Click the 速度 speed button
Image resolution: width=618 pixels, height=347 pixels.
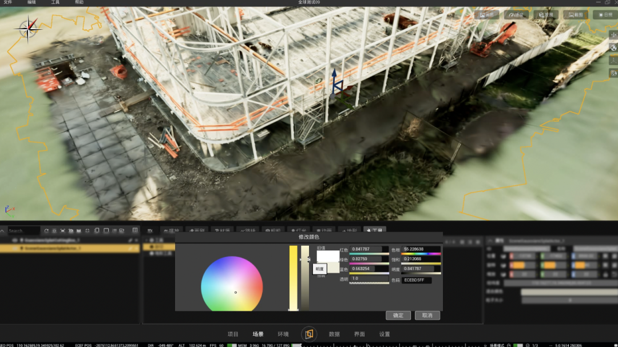(516, 15)
